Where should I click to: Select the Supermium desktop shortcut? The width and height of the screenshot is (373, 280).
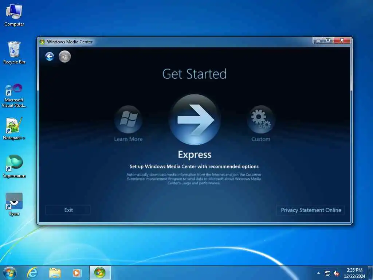[14, 166]
